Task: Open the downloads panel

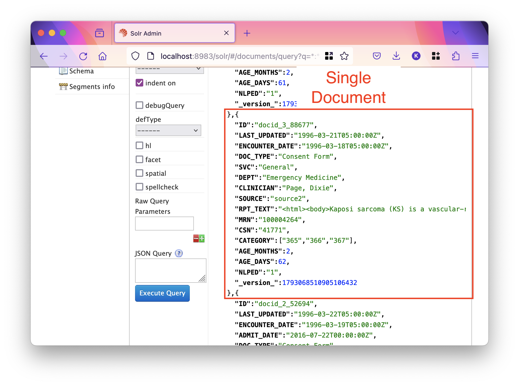Action: 396,56
